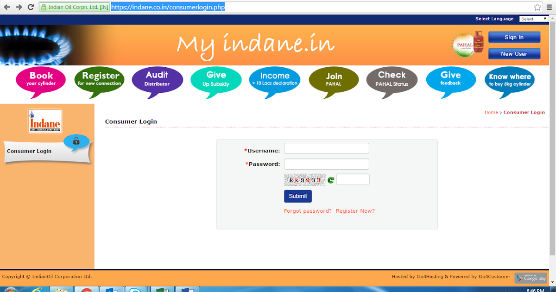This screenshot has height=292, width=556.
Task: Open the Forgot password? link
Action: pos(308,211)
